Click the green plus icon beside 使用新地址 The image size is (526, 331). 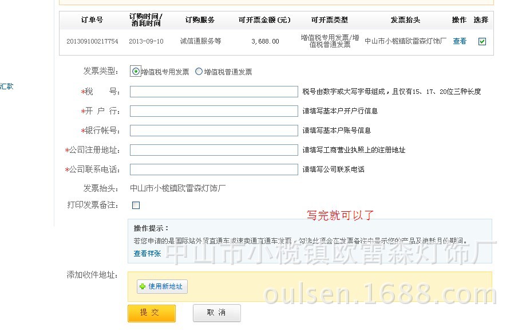coord(142,287)
